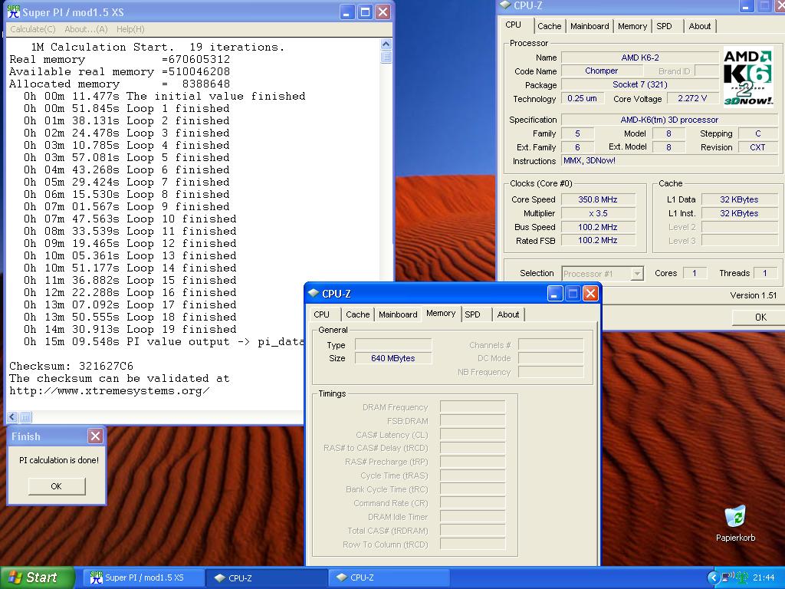785x589 pixels.
Task: Minimize the front CPU-Z Memory window
Action: pos(554,293)
